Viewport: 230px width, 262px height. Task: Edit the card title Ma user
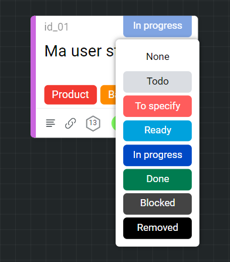[x=80, y=51]
